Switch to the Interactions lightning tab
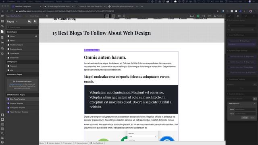This screenshot has height=145, width=258. click(x=254, y=16)
